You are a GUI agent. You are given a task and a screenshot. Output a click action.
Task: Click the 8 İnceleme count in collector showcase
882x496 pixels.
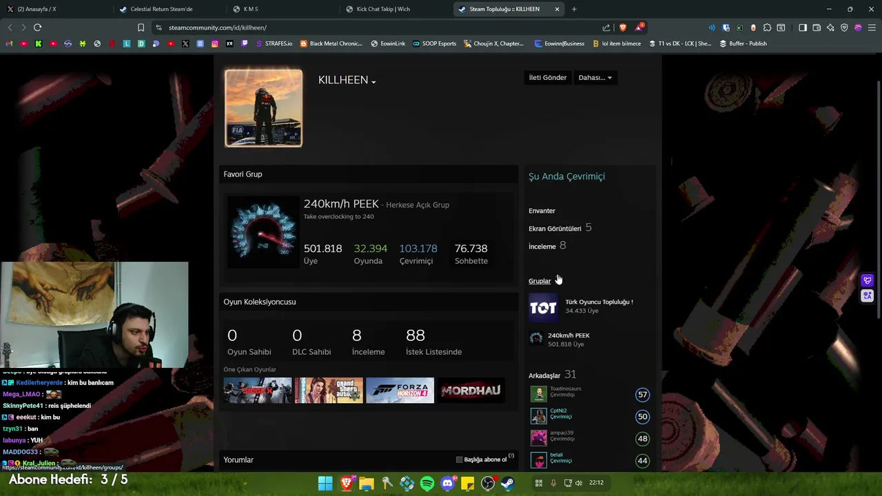[368, 342]
